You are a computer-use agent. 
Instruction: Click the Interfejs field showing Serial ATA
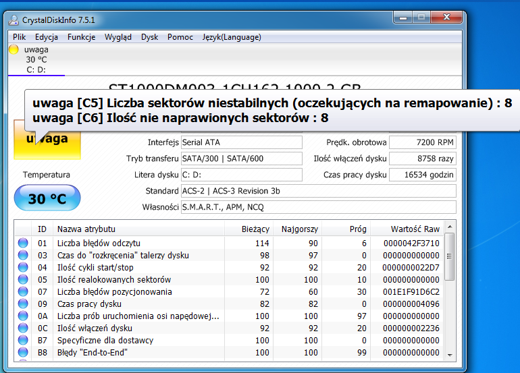click(x=242, y=142)
